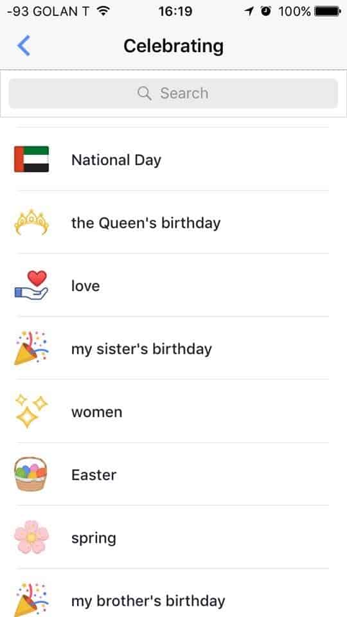Choose love from the list
This screenshot has width=347, height=617.
point(173,285)
